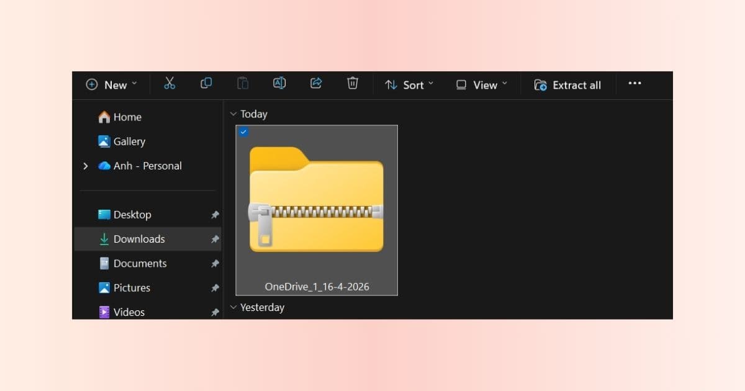Image resolution: width=745 pixels, height=391 pixels.
Task: Click the Rename icon in toolbar
Action: point(279,84)
